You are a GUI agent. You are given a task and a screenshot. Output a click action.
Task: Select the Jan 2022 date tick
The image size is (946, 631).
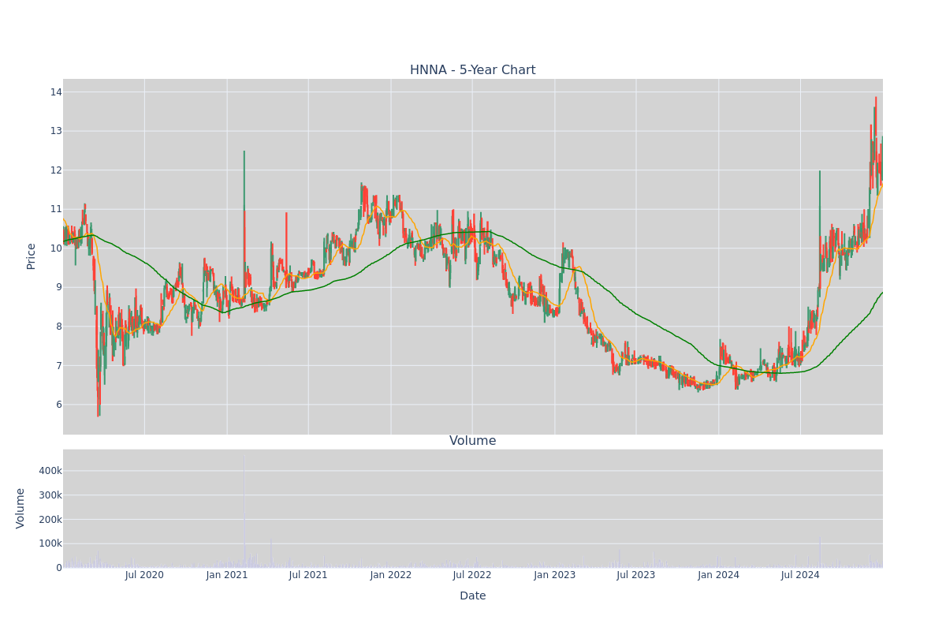391,575
